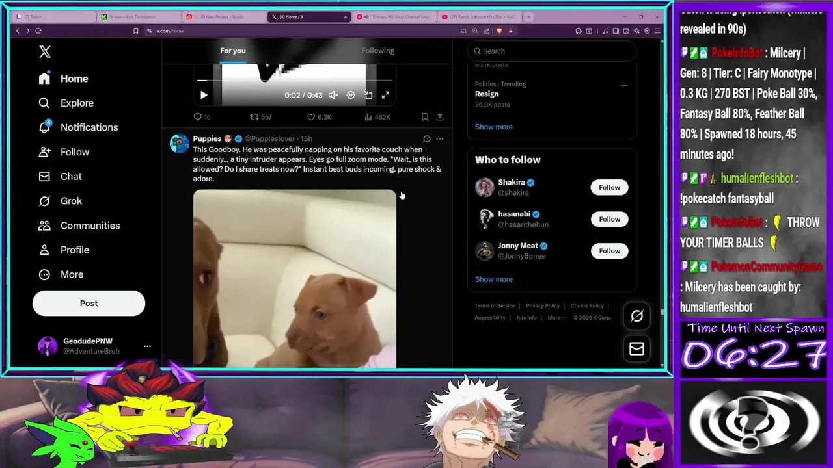This screenshot has width=833, height=468.
Task: Open Notifications in the sidebar
Action: 78,127
